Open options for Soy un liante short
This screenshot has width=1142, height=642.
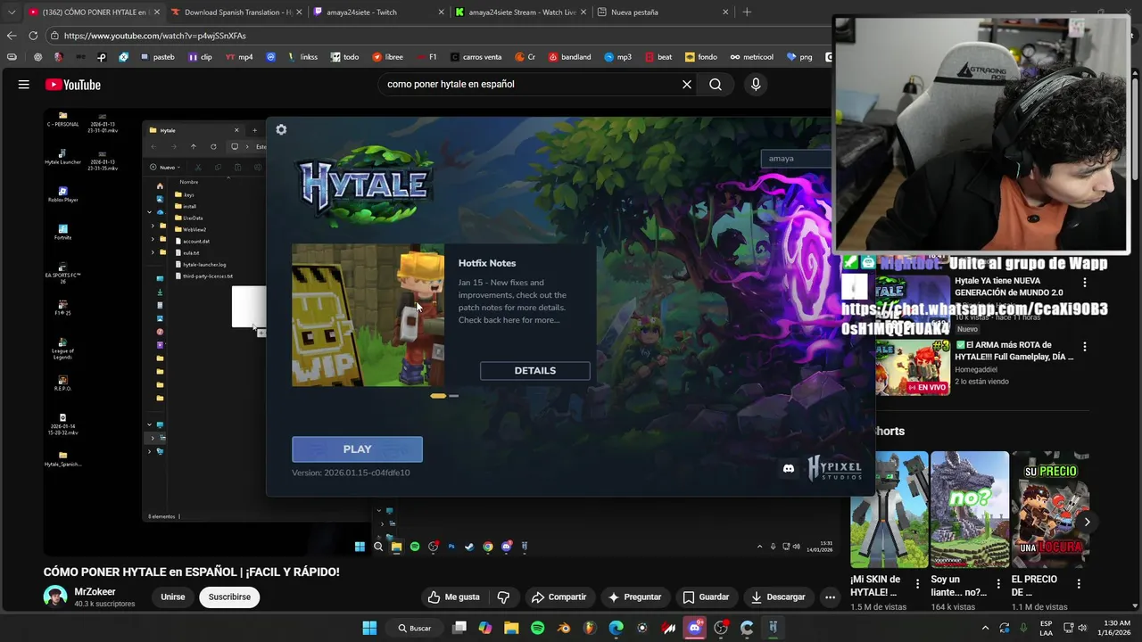pos(998,584)
